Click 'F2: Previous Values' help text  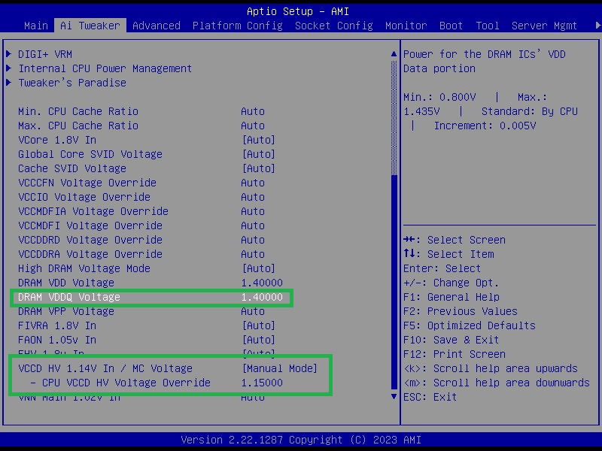(x=461, y=311)
